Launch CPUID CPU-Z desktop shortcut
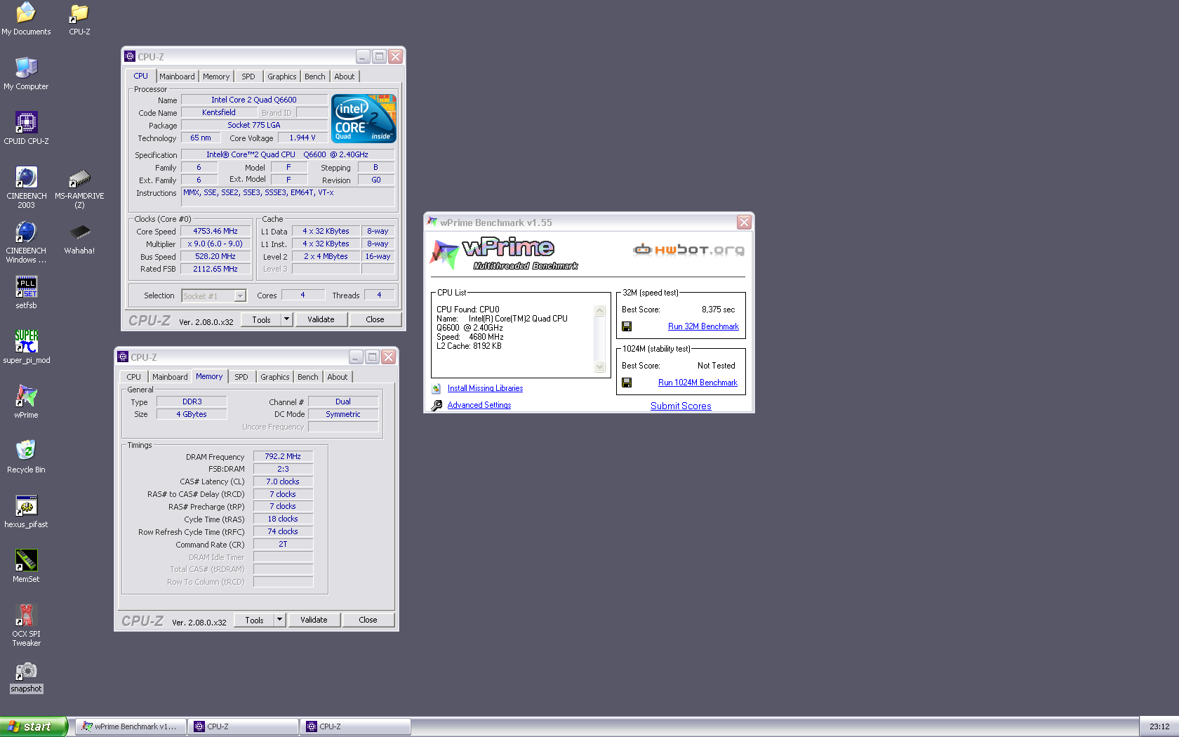Screen dimensions: 1179x737 point(26,128)
